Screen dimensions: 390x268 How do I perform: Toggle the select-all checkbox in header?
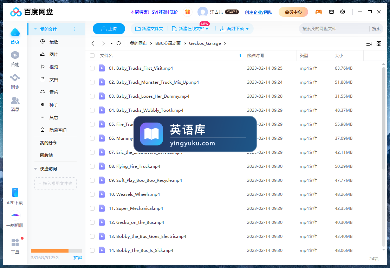click(92, 56)
